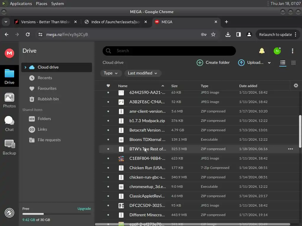Sort by Date added column header

coord(248,86)
